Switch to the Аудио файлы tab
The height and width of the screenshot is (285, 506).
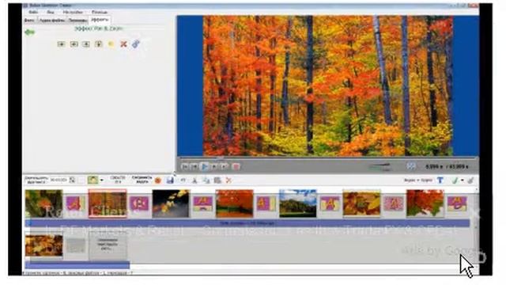(51, 20)
